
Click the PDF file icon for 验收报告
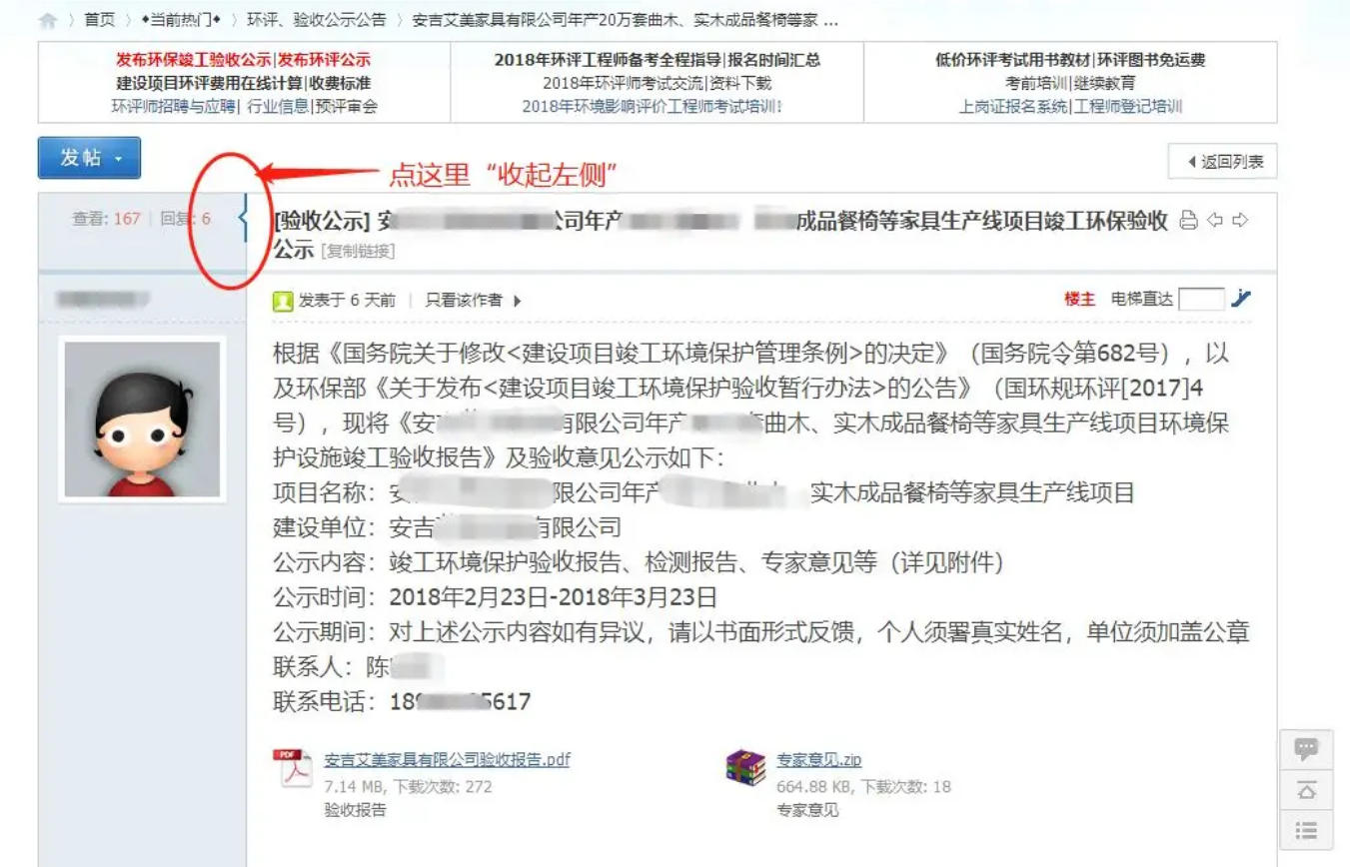[292, 768]
